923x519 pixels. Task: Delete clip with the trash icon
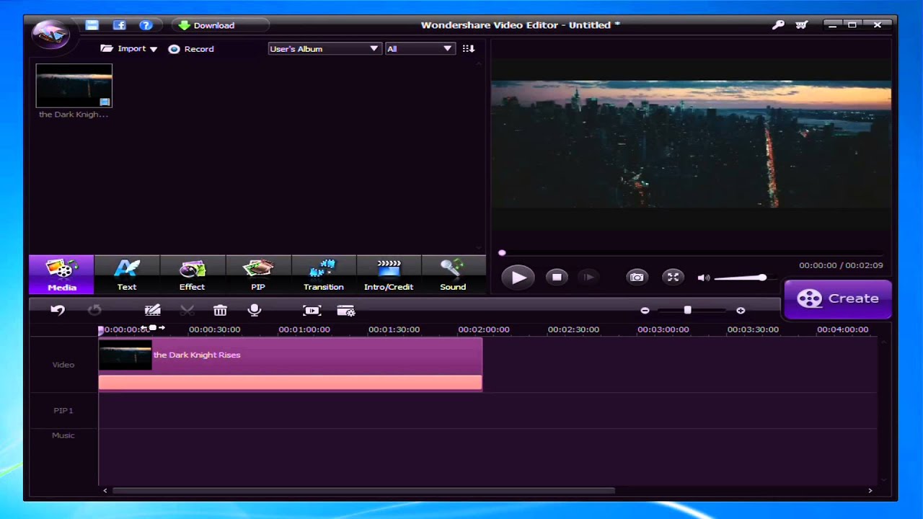[x=220, y=310]
